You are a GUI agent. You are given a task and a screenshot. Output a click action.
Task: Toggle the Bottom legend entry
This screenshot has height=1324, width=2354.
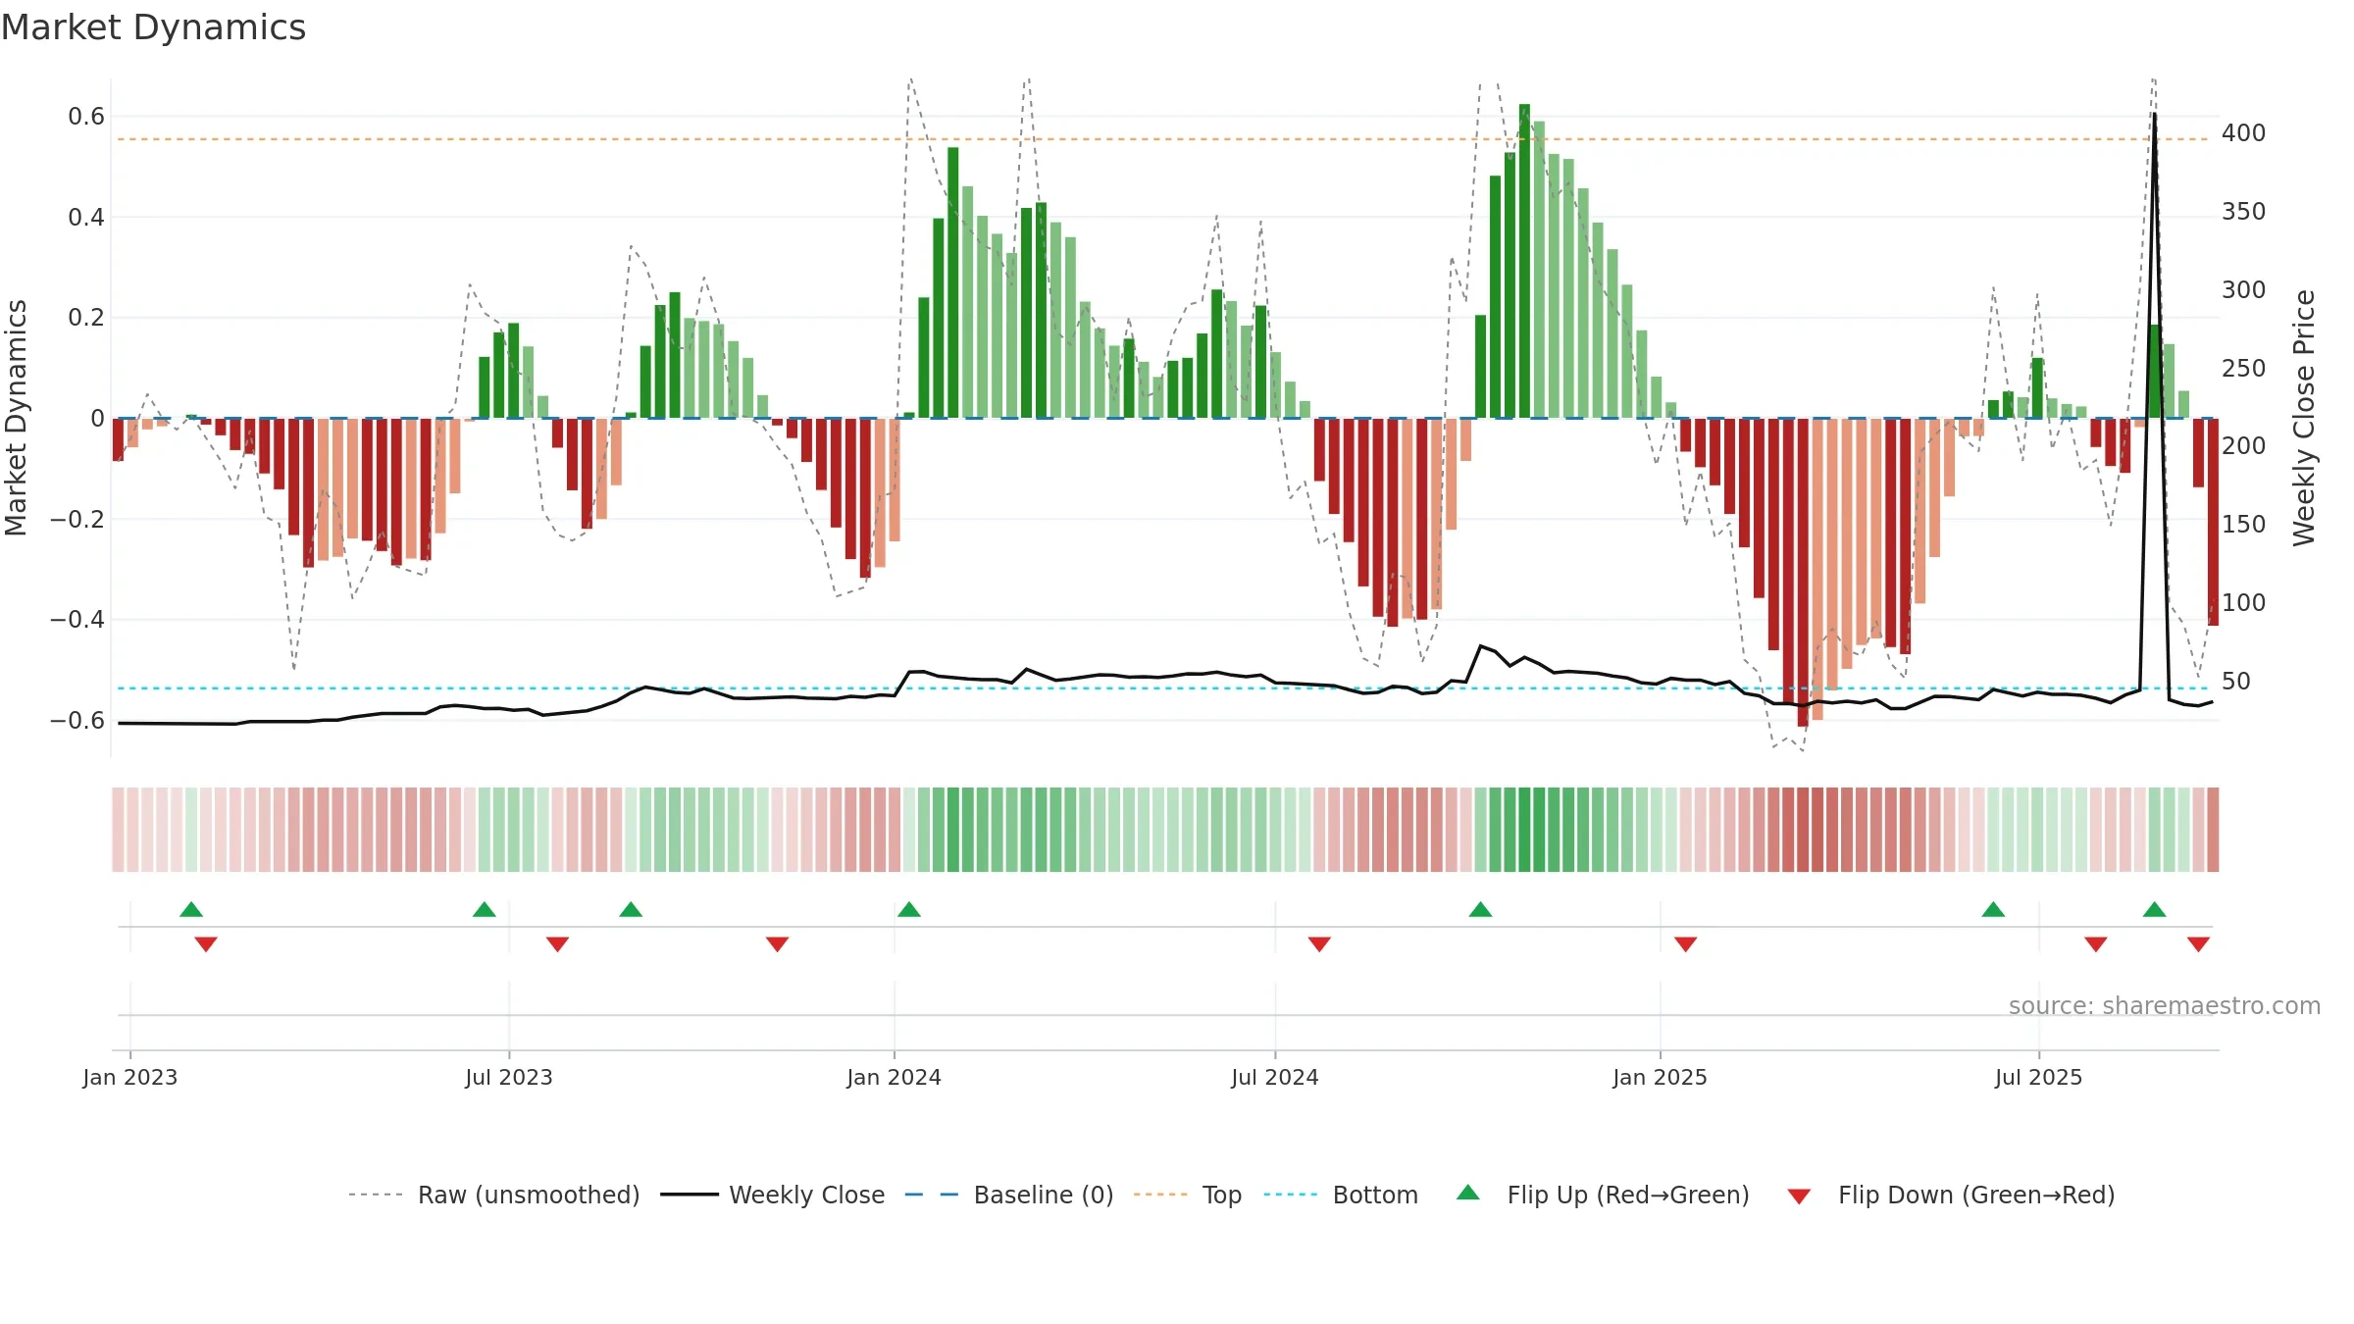[1340, 1195]
